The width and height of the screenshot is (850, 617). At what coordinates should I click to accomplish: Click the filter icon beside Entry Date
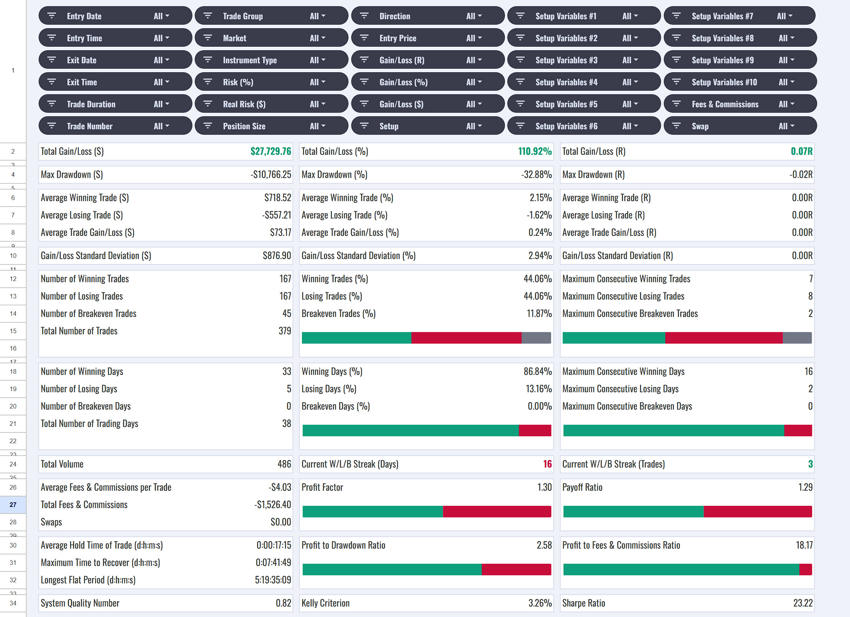(x=51, y=16)
